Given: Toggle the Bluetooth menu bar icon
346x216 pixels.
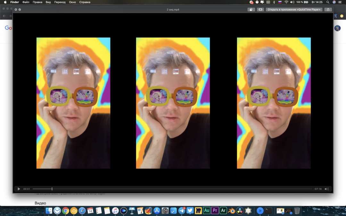Looking at the screenshot, I should [x=274, y=2].
